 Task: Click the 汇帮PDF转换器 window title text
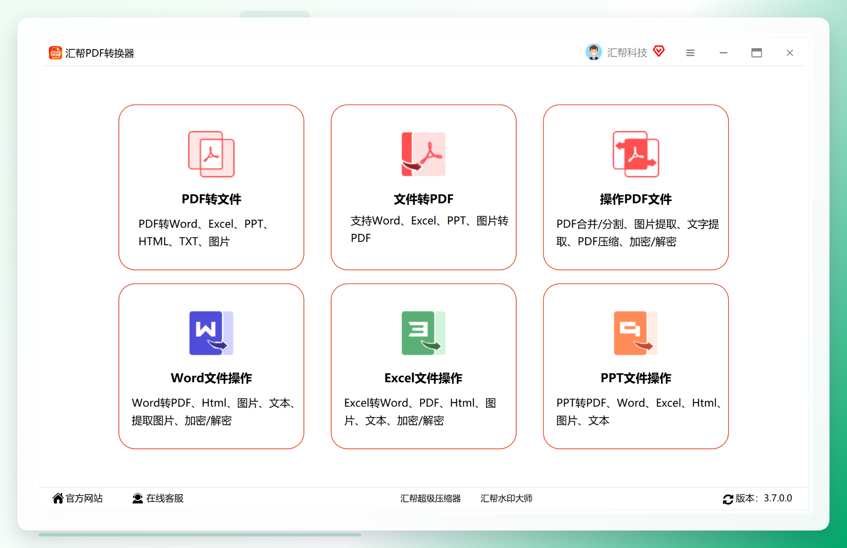pyautogui.click(x=100, y=53)
